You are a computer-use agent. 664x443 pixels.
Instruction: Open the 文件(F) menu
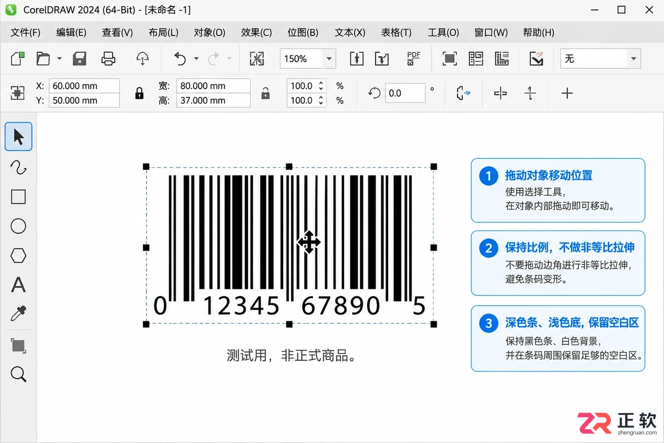[x=25, y=32]
